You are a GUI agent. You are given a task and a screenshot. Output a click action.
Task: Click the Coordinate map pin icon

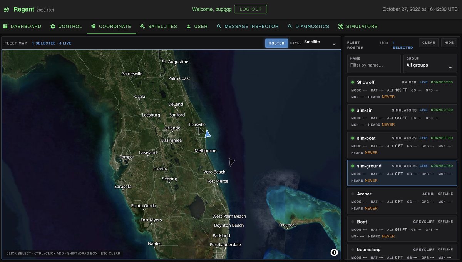click(x=93, y=27)
